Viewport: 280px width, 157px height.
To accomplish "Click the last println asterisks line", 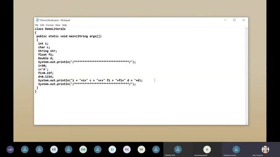I will pos(87,84).
